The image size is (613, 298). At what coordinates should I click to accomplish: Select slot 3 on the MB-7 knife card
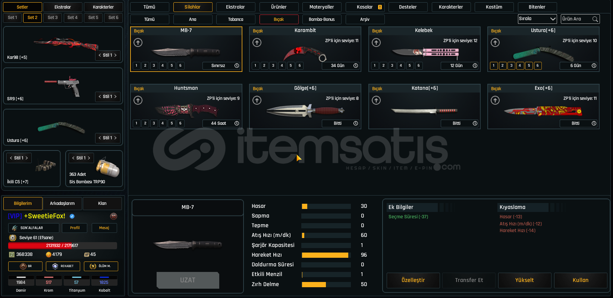coord(154,66)
